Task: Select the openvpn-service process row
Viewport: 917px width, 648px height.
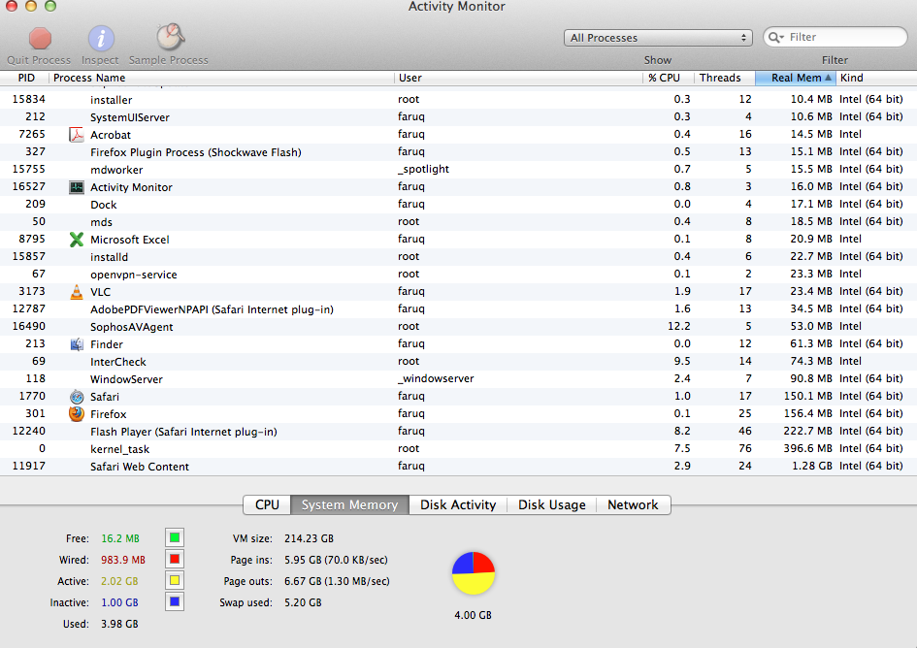Action: tap(458, 275)
